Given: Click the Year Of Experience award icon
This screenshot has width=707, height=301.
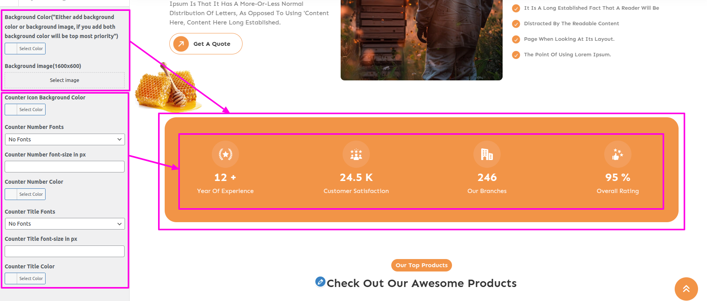Looking at the screenshot, I should point(225,154).
